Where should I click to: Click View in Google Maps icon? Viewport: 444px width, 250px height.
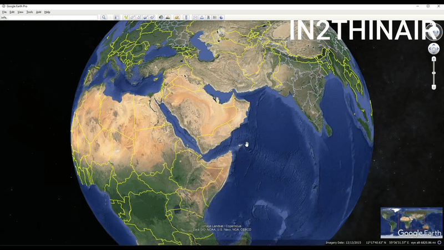tap(215, 17)
